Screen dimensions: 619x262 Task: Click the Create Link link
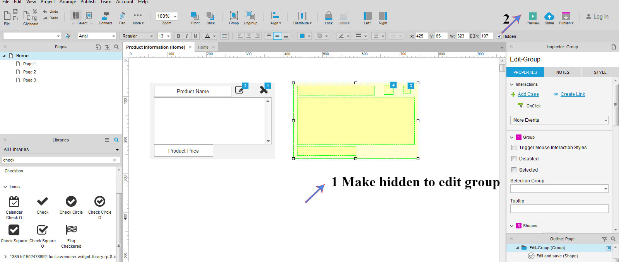[x=573, y=94]
